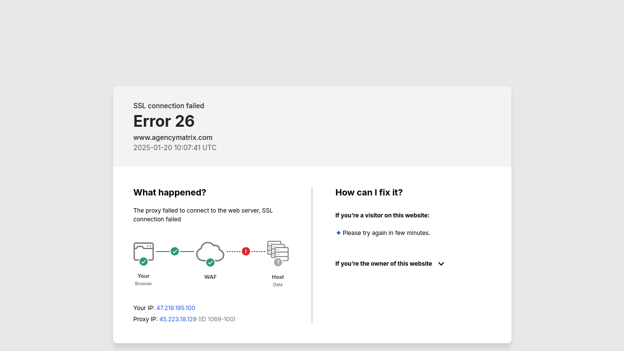Image resolution: width=624 pixels, height=351 pixels.
Task: Click the WAF cloud icon
Action: coord(210,251)
